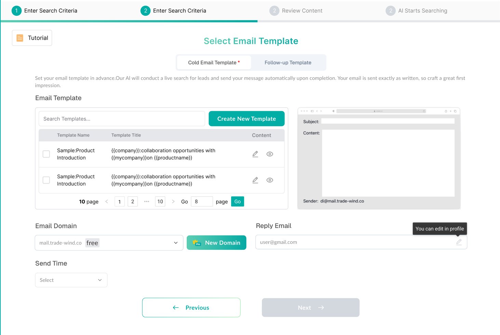The image size is (500, 335).
Task: Go to next template page with right chevron
Action: [173, 201]
